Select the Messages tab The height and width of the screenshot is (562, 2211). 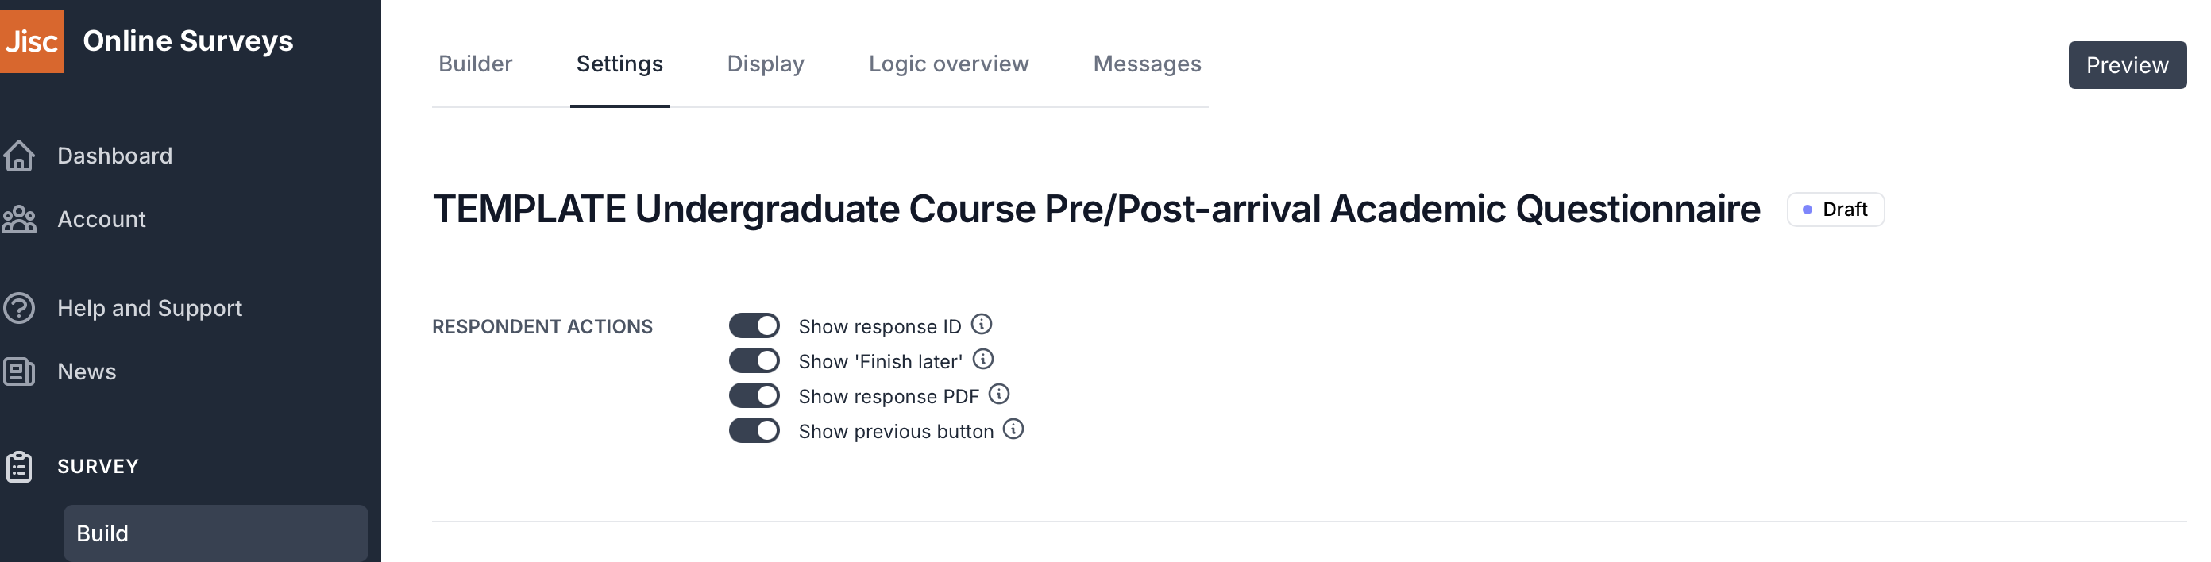coord(1147,64)
